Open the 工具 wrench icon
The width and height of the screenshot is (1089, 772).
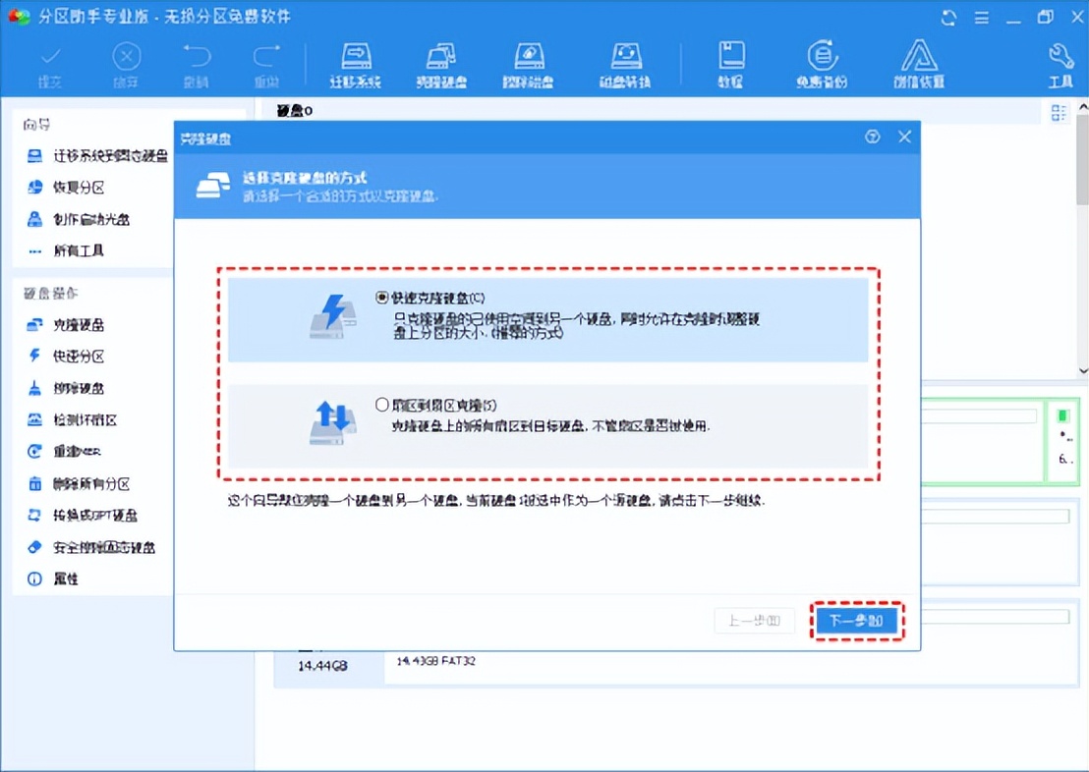pyautogui.click(x=1060, y=61)
